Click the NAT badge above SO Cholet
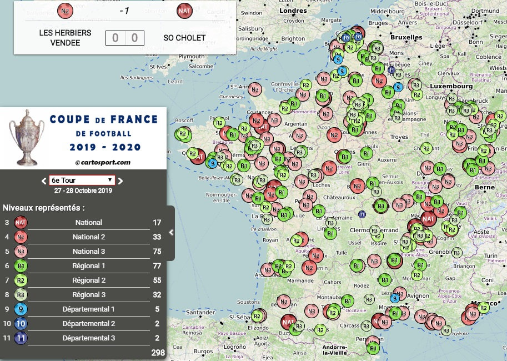Viewport: 507px width, 361px height. click(184, 11)
